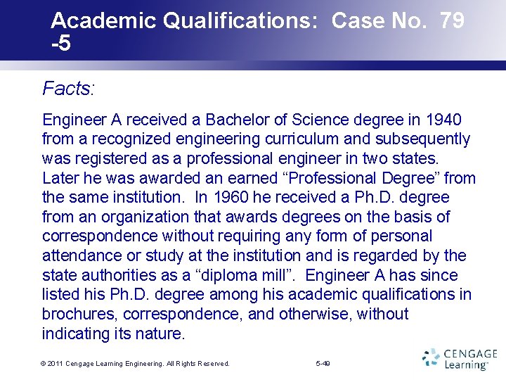
Task: Click the CENGAGE Learning wordmark text
Action: click(471, 359)
